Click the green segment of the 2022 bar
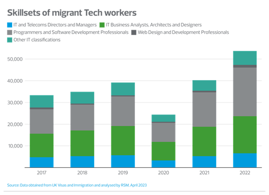 coord(244,135)
